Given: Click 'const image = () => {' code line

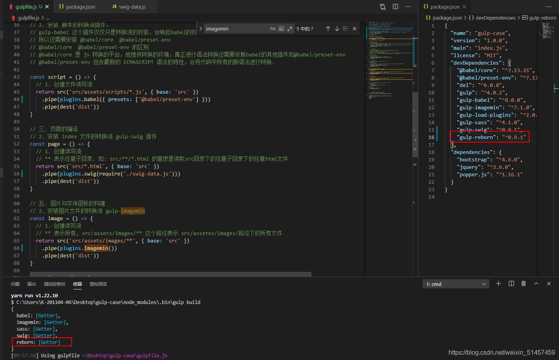Looking at the screenshot, I should [61, 218].
